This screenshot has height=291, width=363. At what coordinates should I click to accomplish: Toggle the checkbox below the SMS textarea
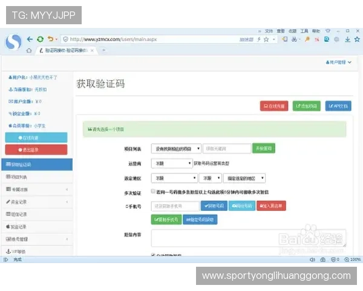point(153,255)
